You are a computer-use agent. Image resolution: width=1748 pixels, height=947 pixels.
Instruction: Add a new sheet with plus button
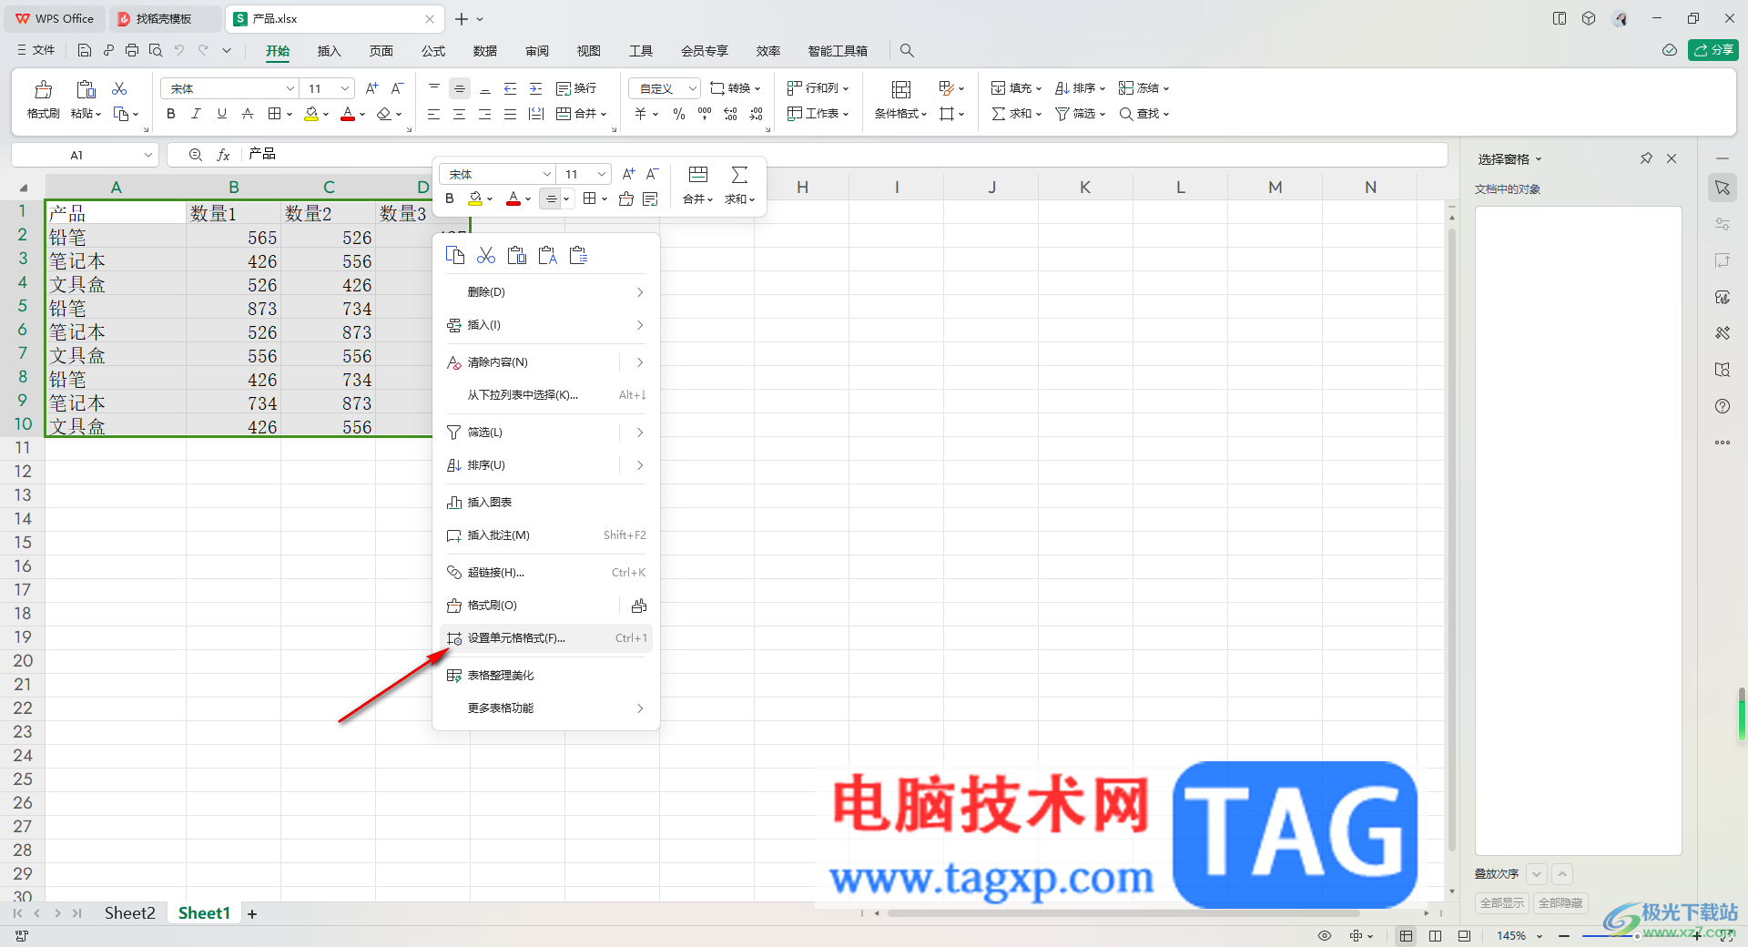click(252, 914)
